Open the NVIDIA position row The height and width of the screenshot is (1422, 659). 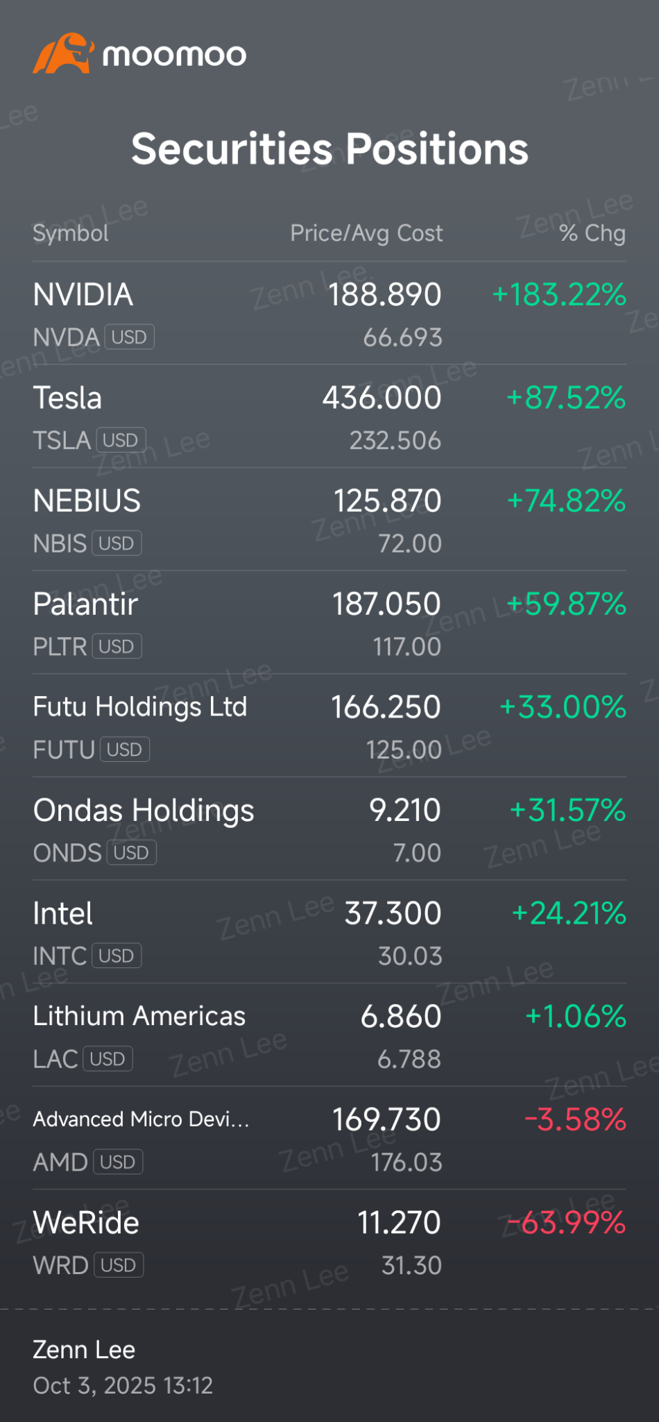(329, 314)
